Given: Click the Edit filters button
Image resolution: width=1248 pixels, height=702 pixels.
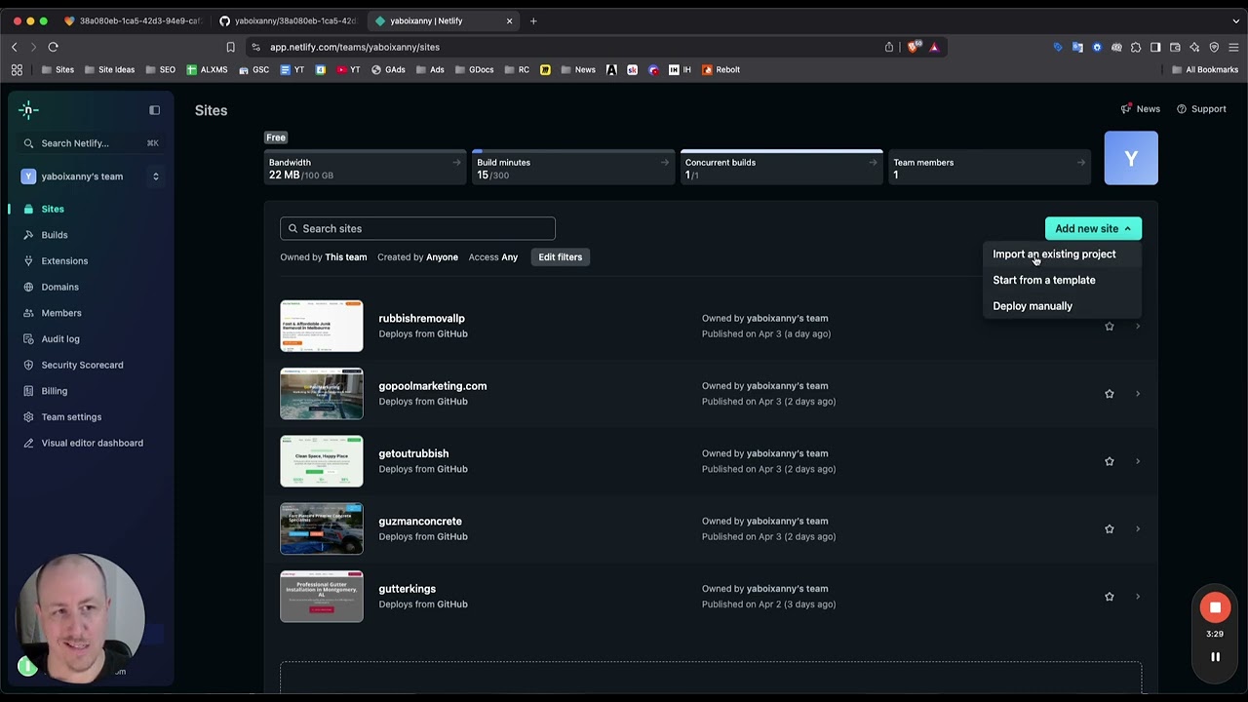Looking at the screenshot, I should [560, 257].
